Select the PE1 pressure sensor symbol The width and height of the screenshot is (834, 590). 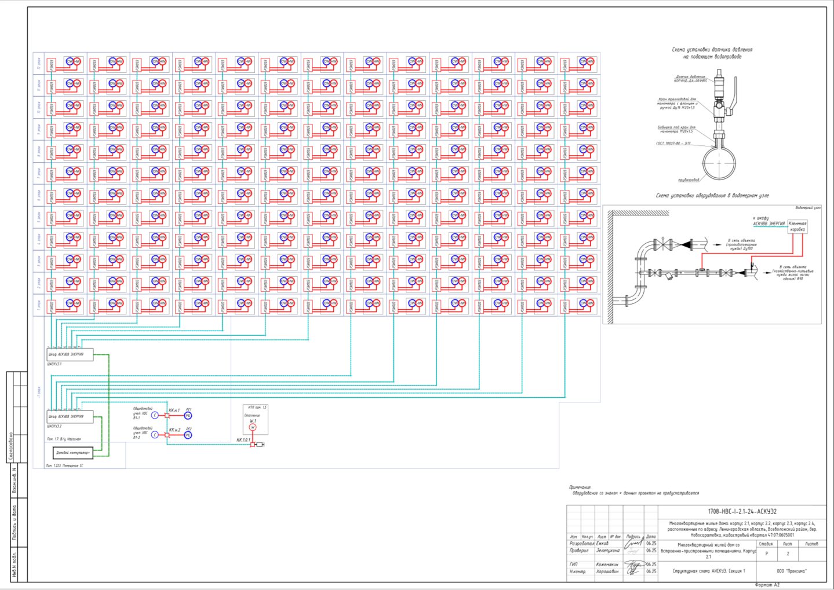[188, 416]
